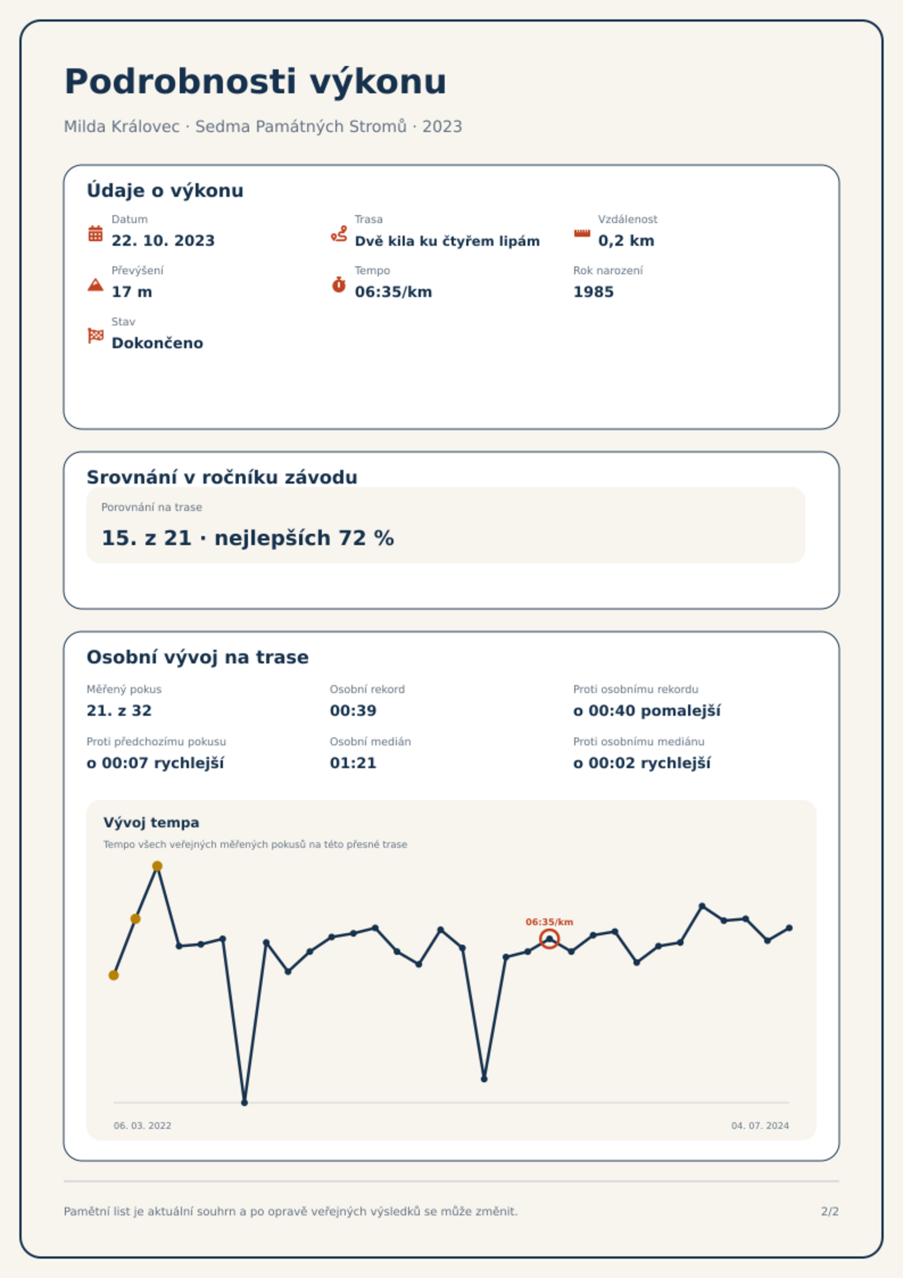Click the ruler icon beside Vzdálenost

pyautogui.click(x=582, y=233)
